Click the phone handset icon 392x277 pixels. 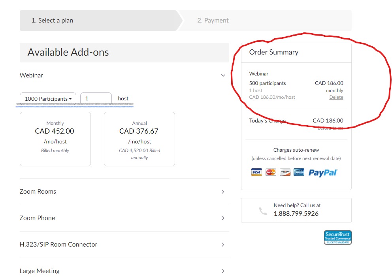[x=263, y=211]
